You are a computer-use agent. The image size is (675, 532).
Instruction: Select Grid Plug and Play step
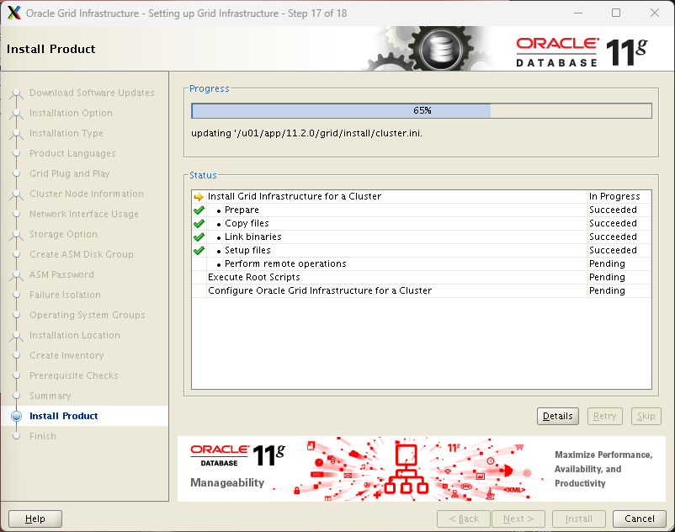(69, 173)
